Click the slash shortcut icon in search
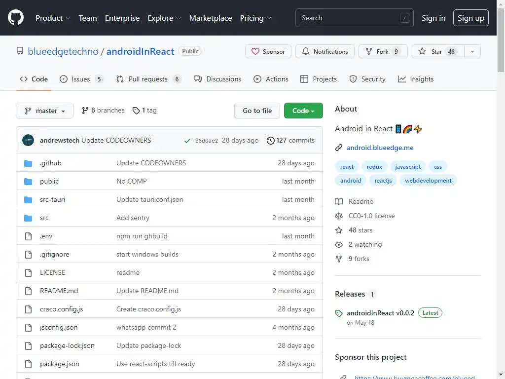 pyautogui.click(x=404, y=18)
